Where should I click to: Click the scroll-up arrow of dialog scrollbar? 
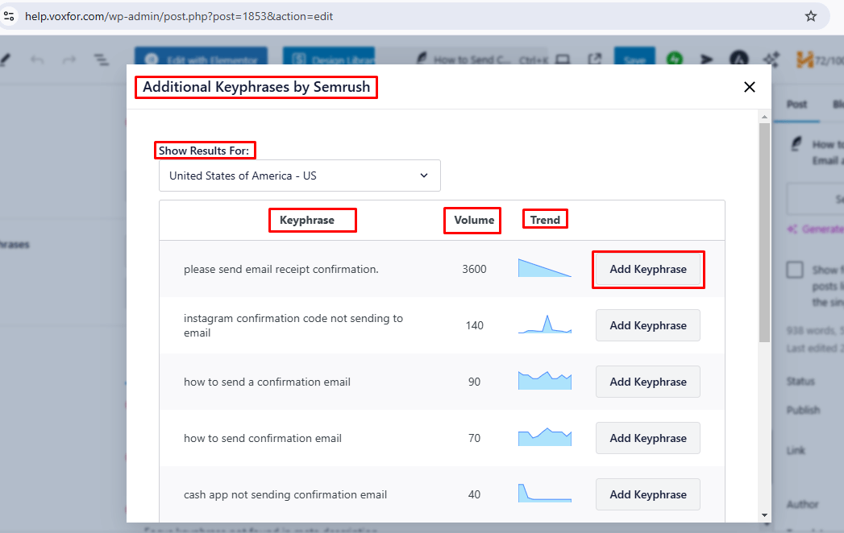point(764,117)
